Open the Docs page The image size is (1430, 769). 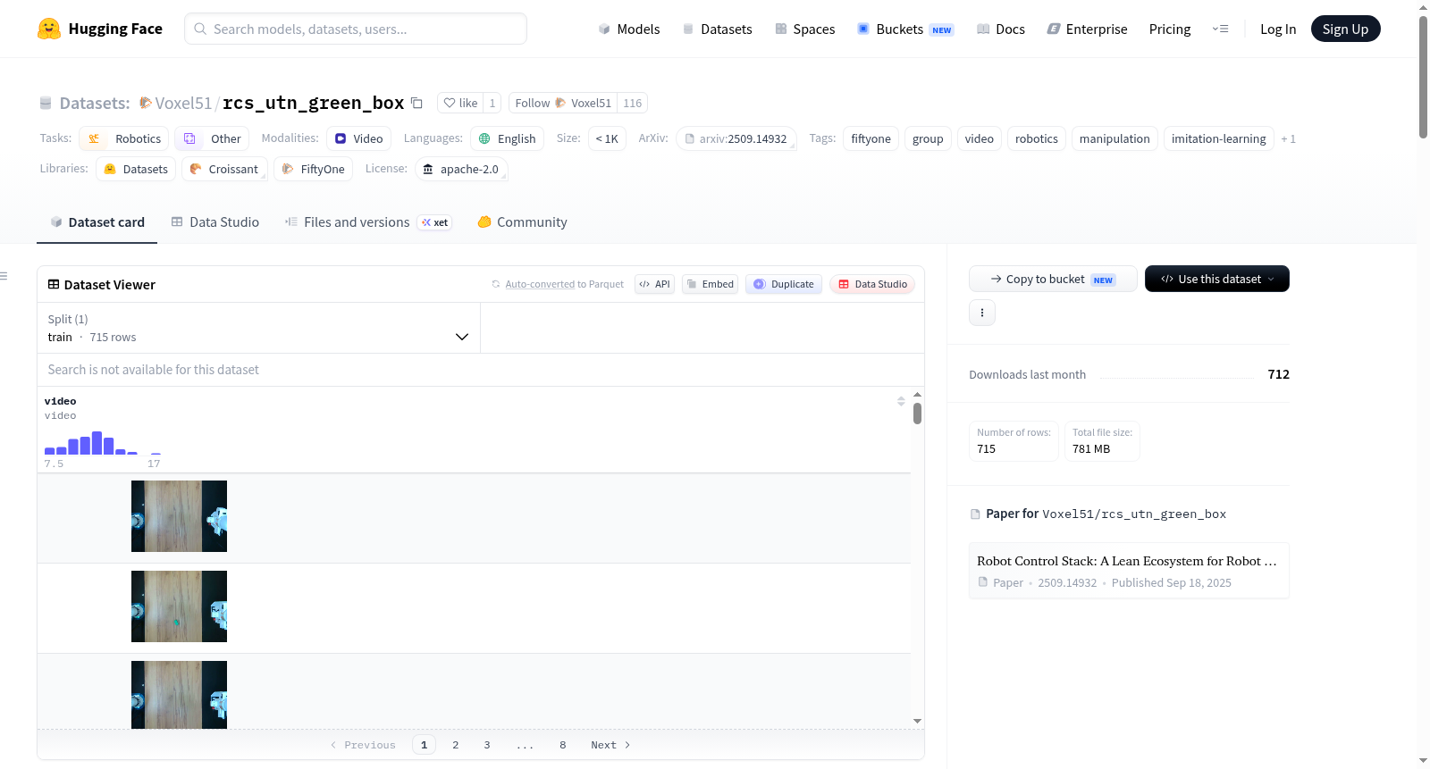coord(1001,29)
